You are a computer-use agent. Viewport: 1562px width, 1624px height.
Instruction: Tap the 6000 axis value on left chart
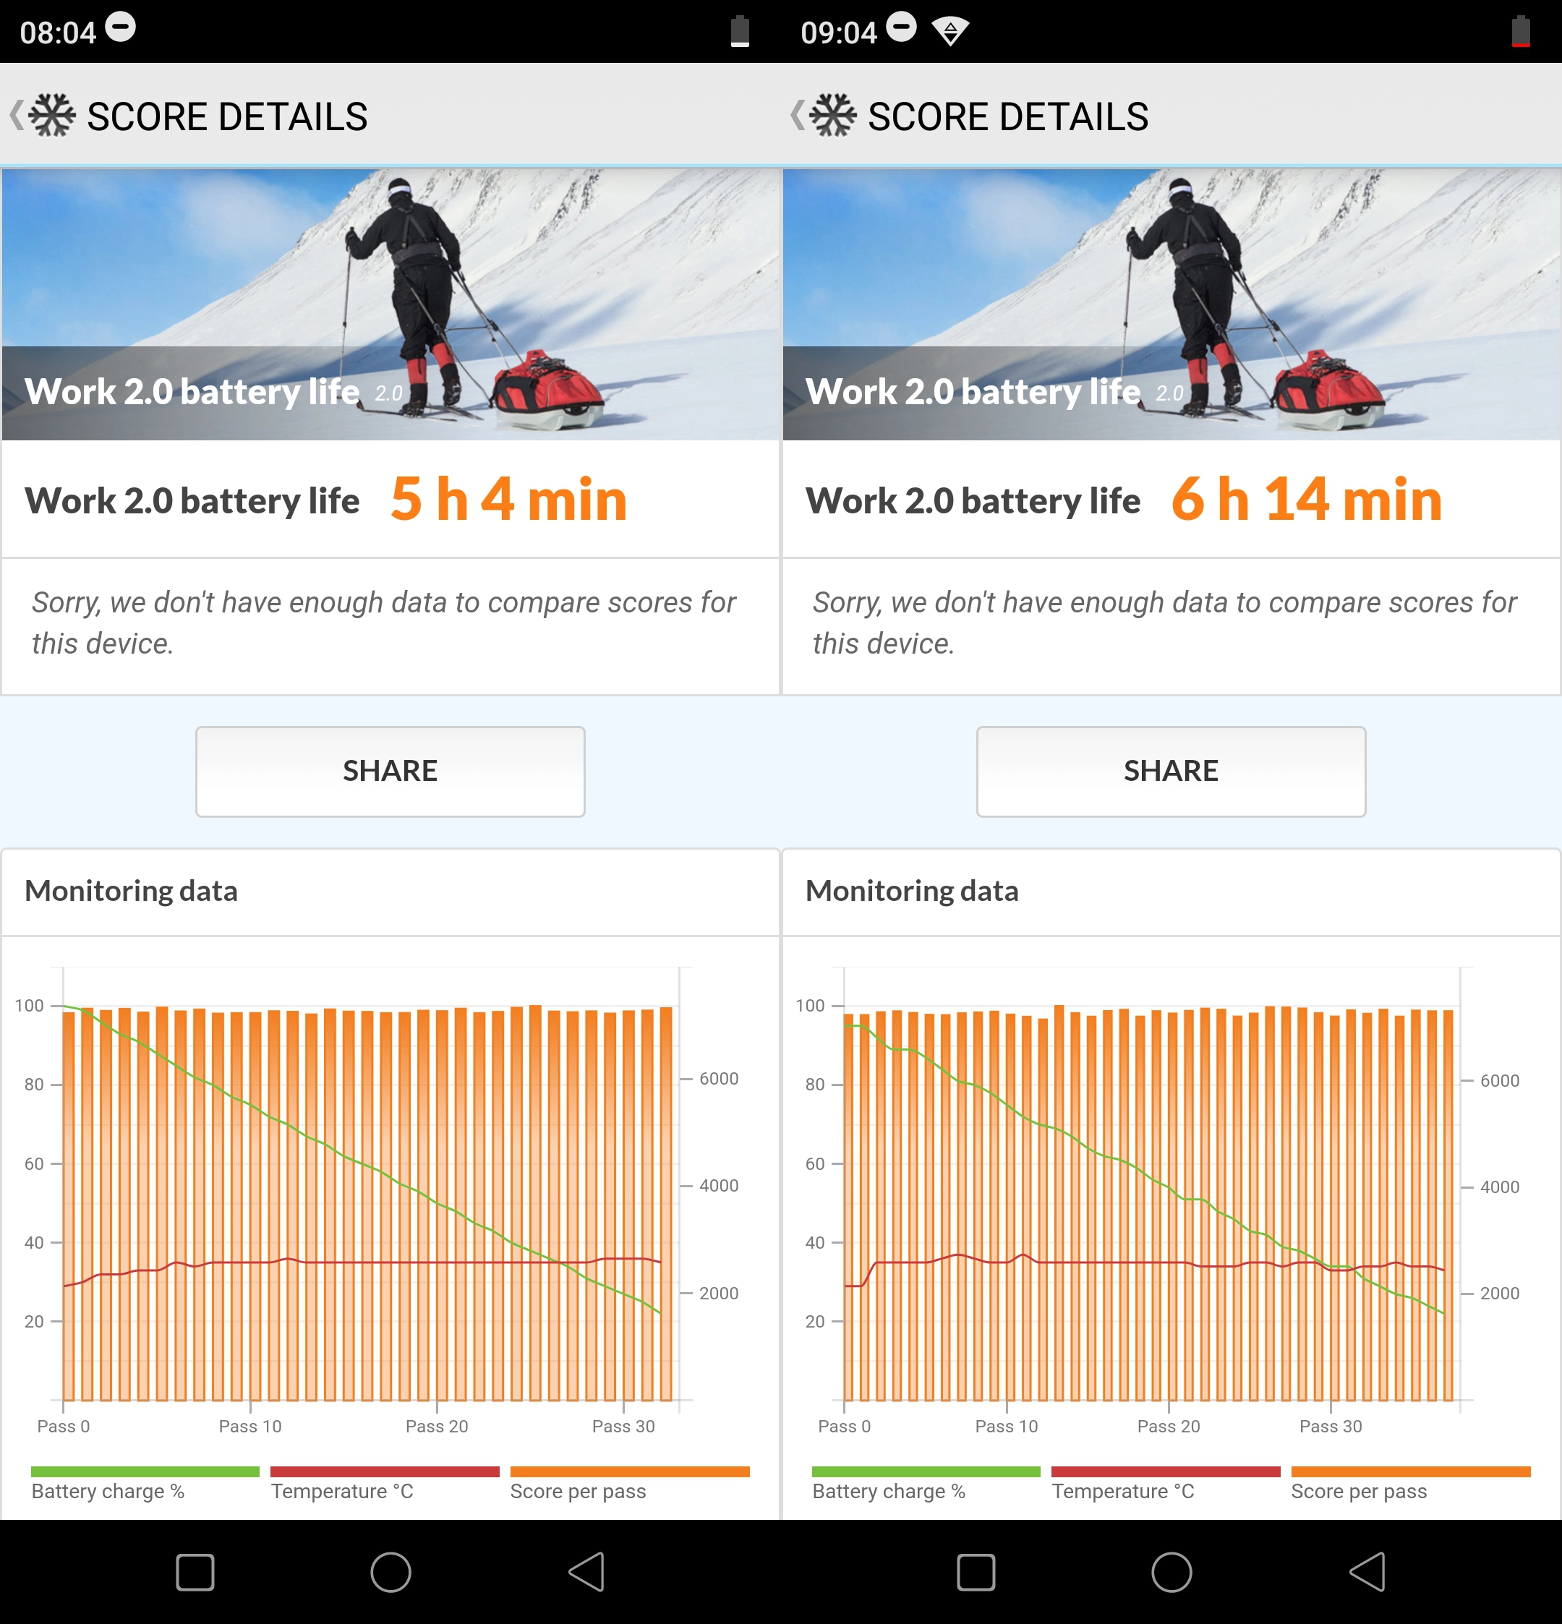coord(718,1078)
